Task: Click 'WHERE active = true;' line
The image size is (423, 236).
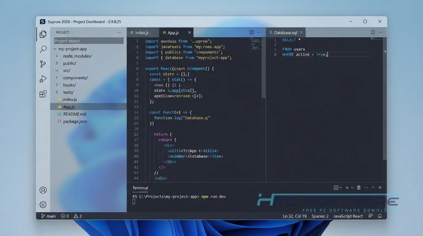Action: point(305,54)
